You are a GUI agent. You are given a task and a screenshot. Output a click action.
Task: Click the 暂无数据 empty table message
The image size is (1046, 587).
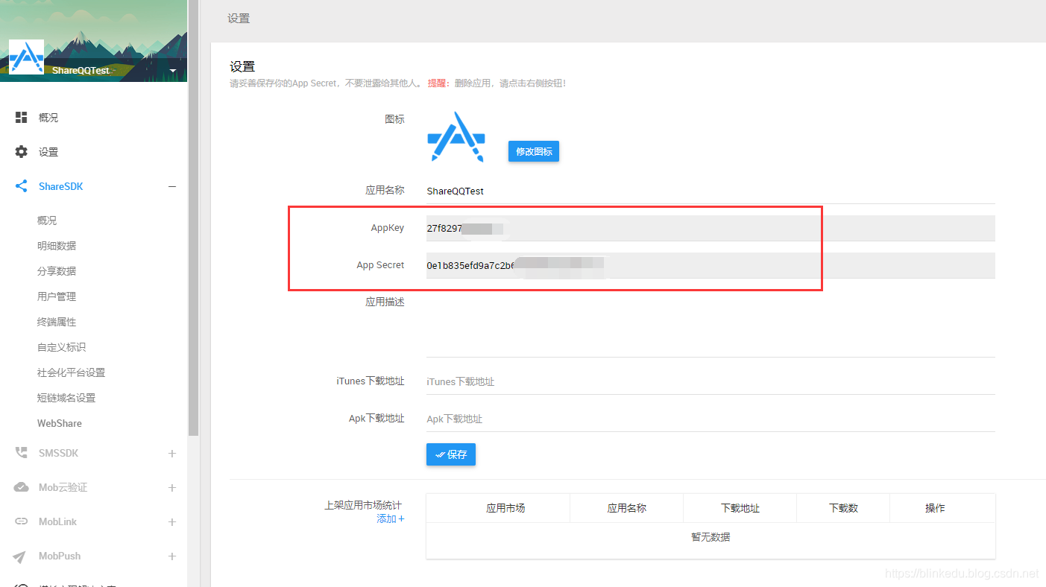click(x=711, y=536)
